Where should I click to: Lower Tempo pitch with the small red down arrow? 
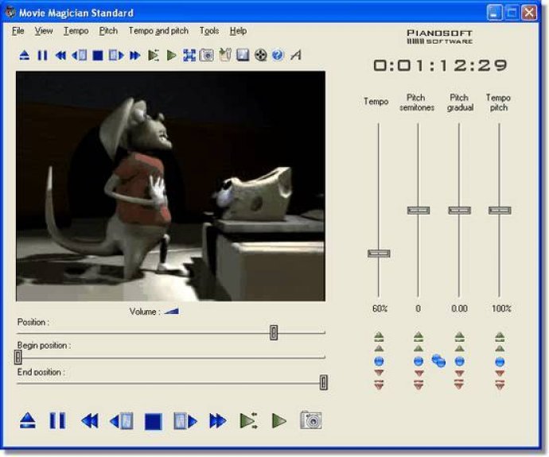click(x=500, y=374)
